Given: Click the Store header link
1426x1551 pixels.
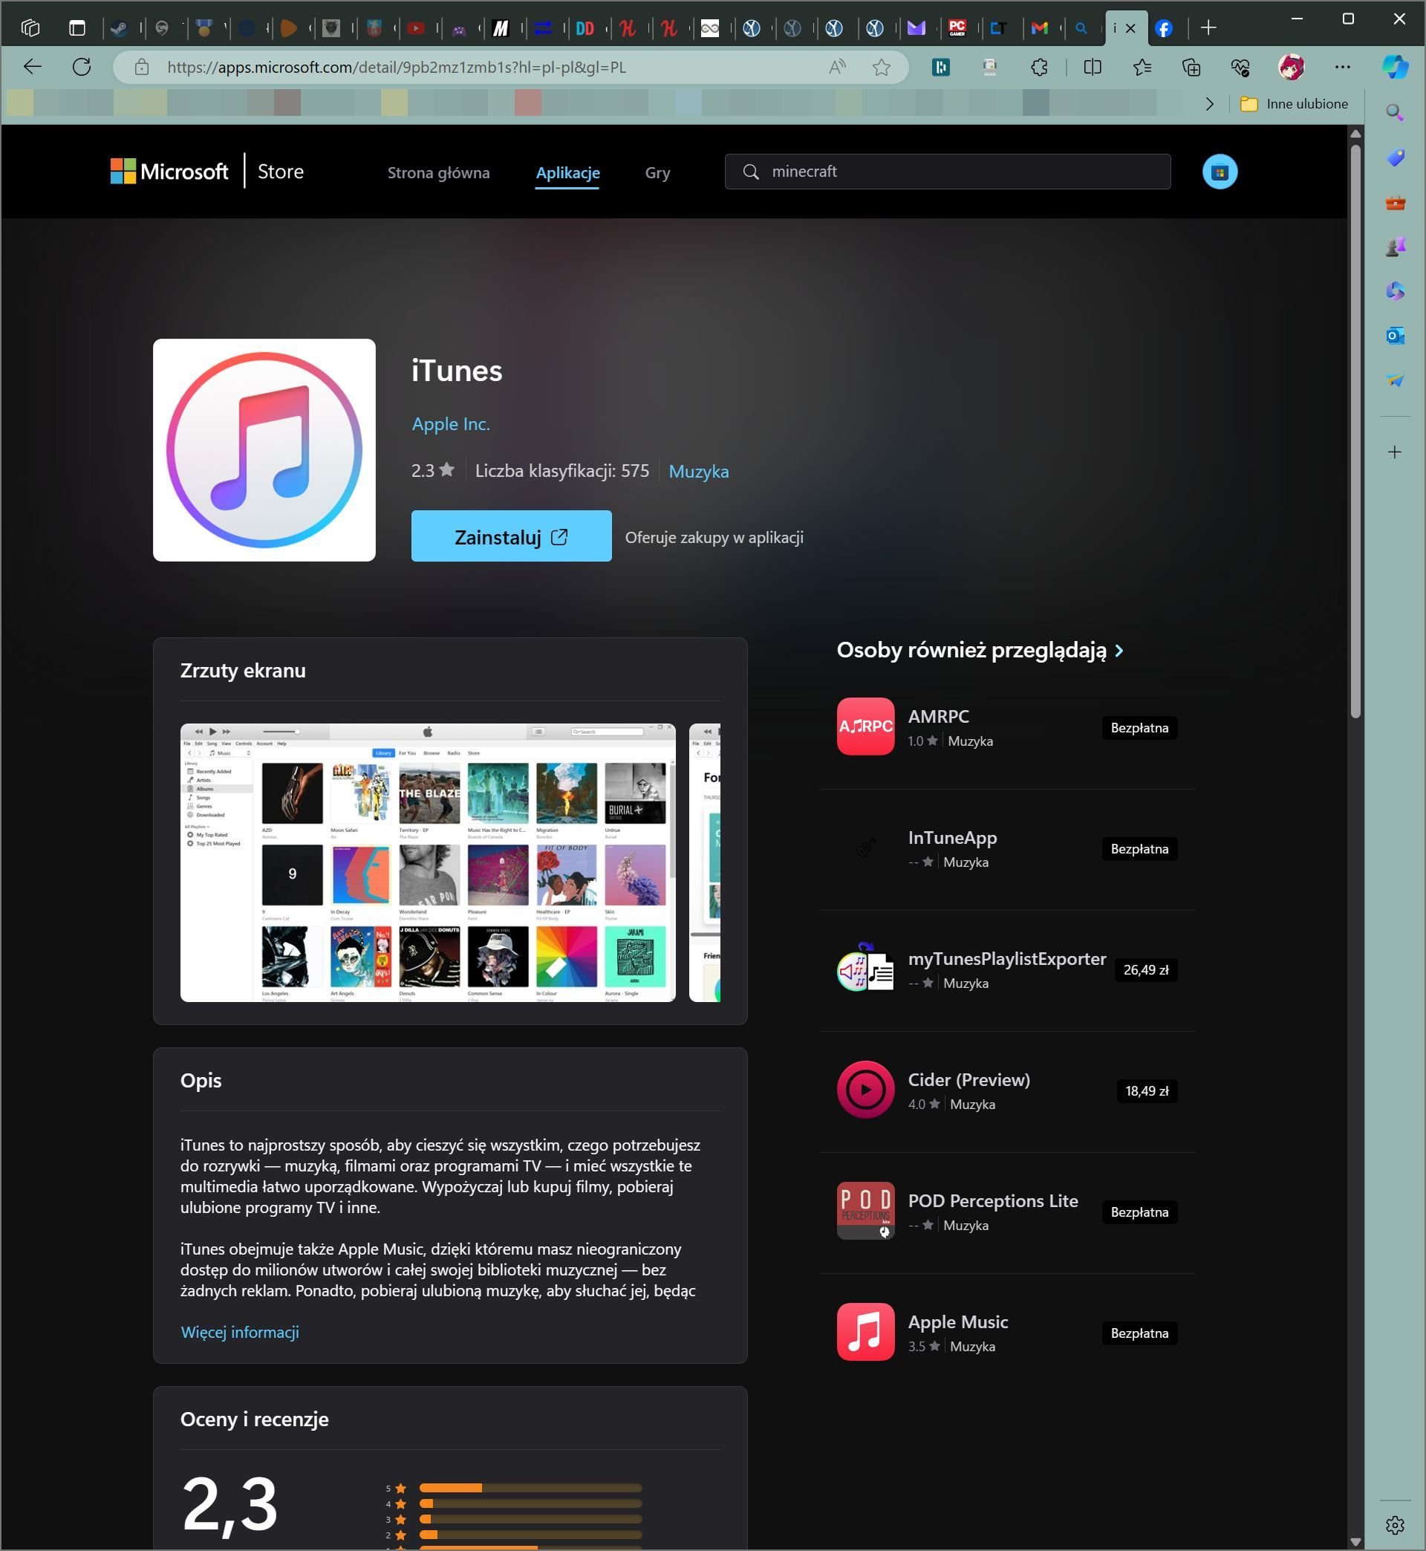Looking at the screenshot, I should click(280, 172).
